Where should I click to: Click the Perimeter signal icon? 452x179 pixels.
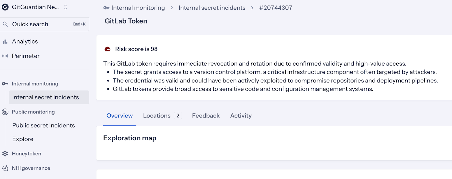pyautogui.click(x=5, y=56)
